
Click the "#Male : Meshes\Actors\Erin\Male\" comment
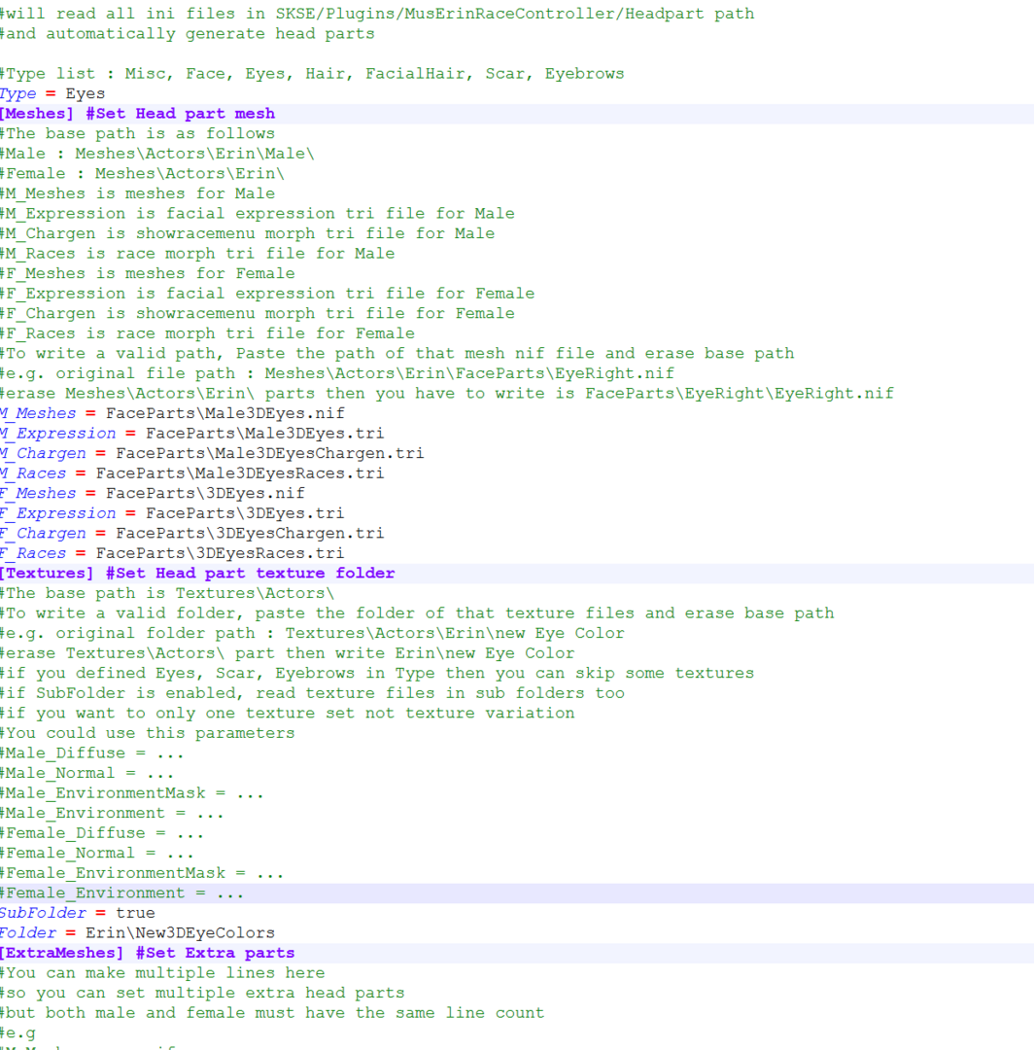point(157,154)
